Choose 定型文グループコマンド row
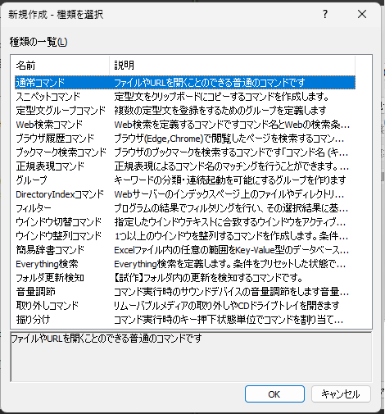The height and width of the screenshot is (414, 385). point(185,111)
